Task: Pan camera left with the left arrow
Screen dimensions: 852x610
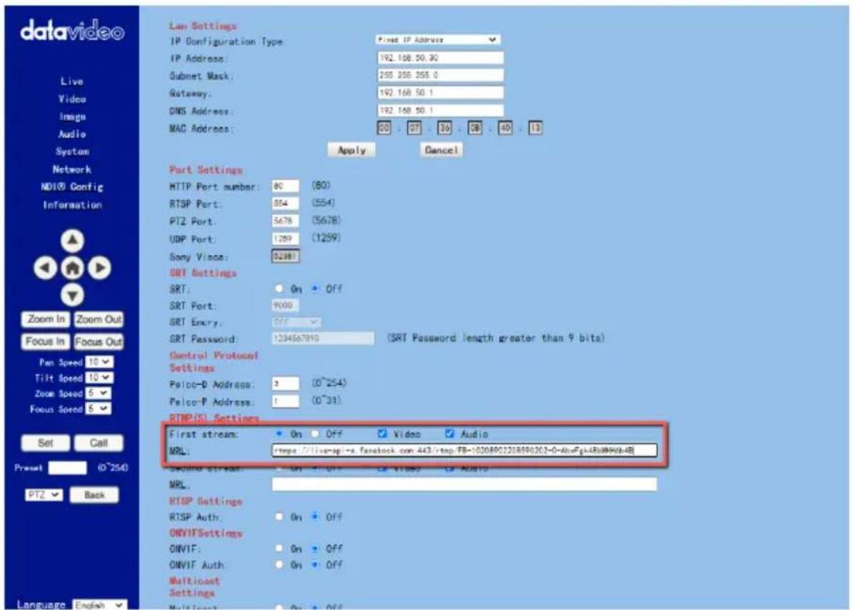Action: (45, 267)
